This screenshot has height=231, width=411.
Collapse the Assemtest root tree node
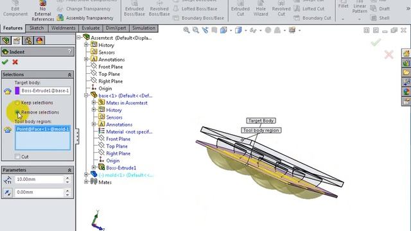pyautogui.click(x=78, y=38)
